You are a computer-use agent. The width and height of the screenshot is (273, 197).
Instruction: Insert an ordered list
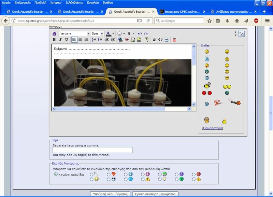(94, 40)
